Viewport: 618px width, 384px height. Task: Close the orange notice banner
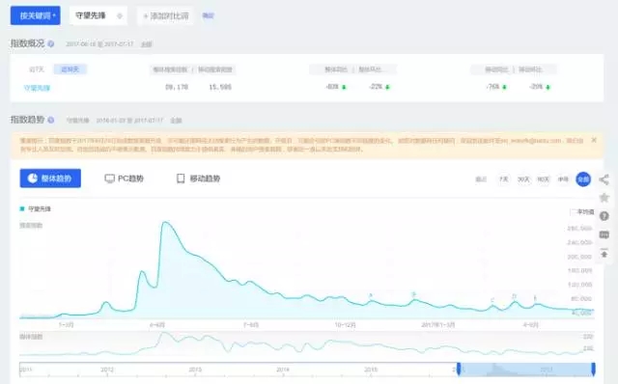click(x=594, y=140)
